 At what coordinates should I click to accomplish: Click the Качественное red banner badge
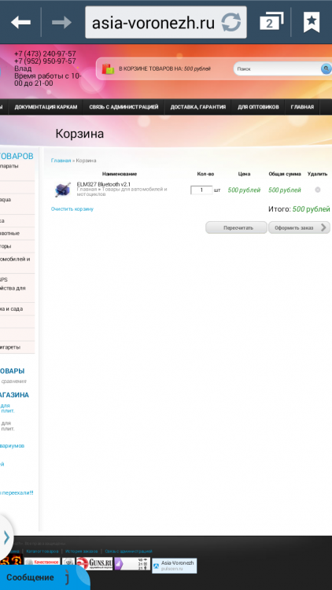point(42,562)
